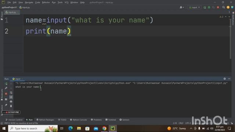This screenshot has height=132, width=235.
Task: Click the console input after prompt
Action: [x=40, y=87]
